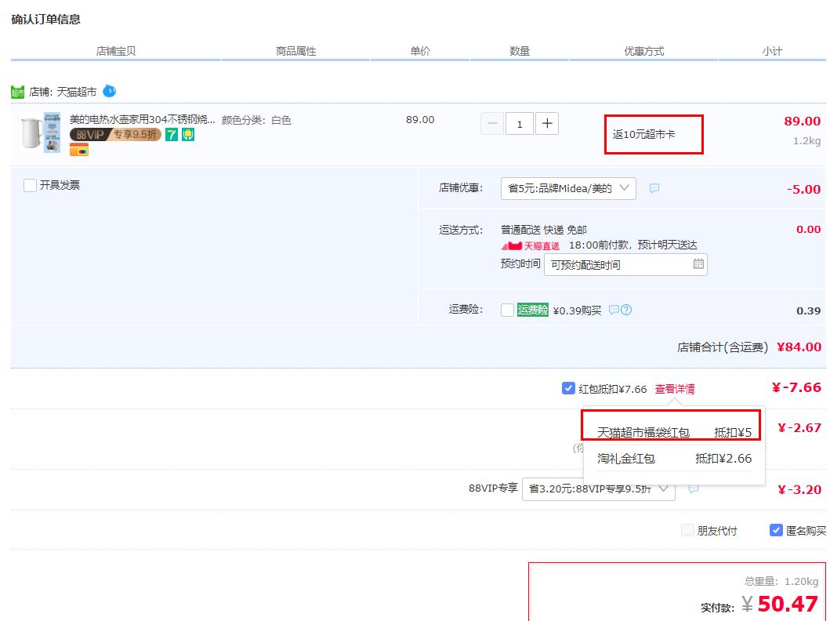Click the kettle product thumbnail
The image size is (830, 621).
(x=41, y=132)
